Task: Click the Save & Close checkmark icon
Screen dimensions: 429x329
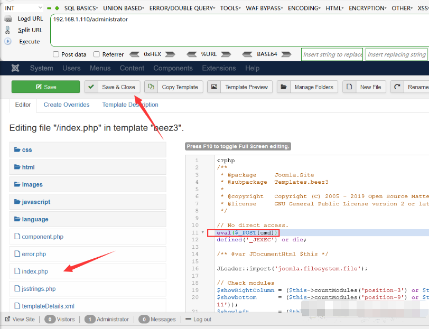Action: 91,87
